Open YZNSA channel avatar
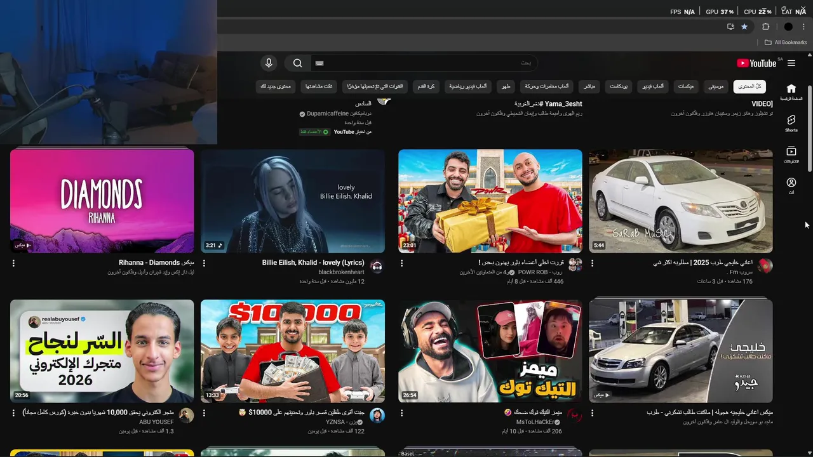The image size is (813, 457). pyautogui.click(x=377, y=416)
